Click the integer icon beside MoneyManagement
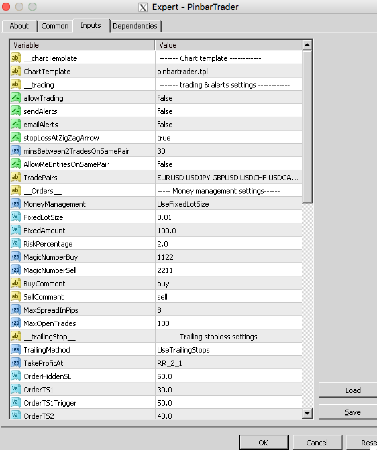Viewport: 377px width, 450px height. click(16, 204)
